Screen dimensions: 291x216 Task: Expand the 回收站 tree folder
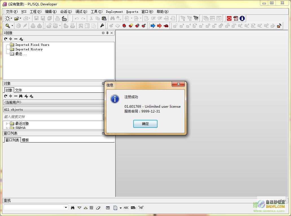tap(7, 128)
